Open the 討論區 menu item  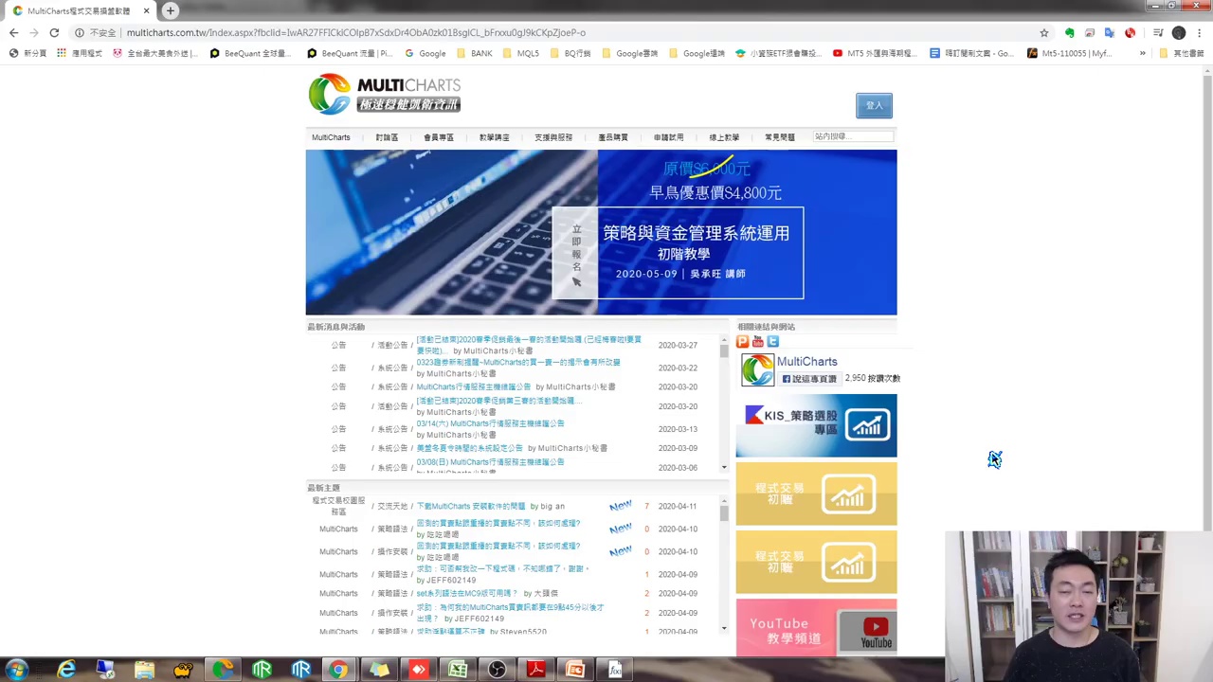tap(387, 137)
